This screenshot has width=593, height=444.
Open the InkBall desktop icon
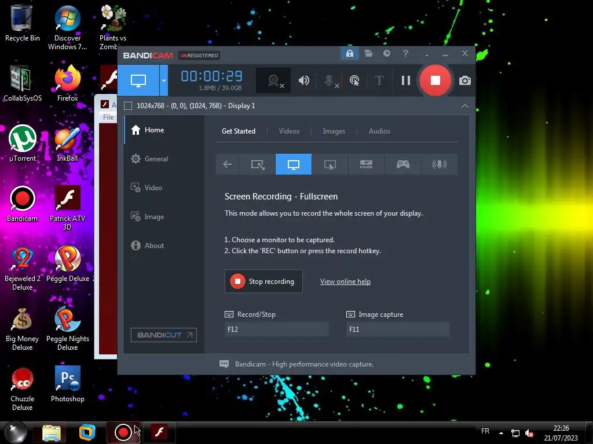click(x=67, y=143)
